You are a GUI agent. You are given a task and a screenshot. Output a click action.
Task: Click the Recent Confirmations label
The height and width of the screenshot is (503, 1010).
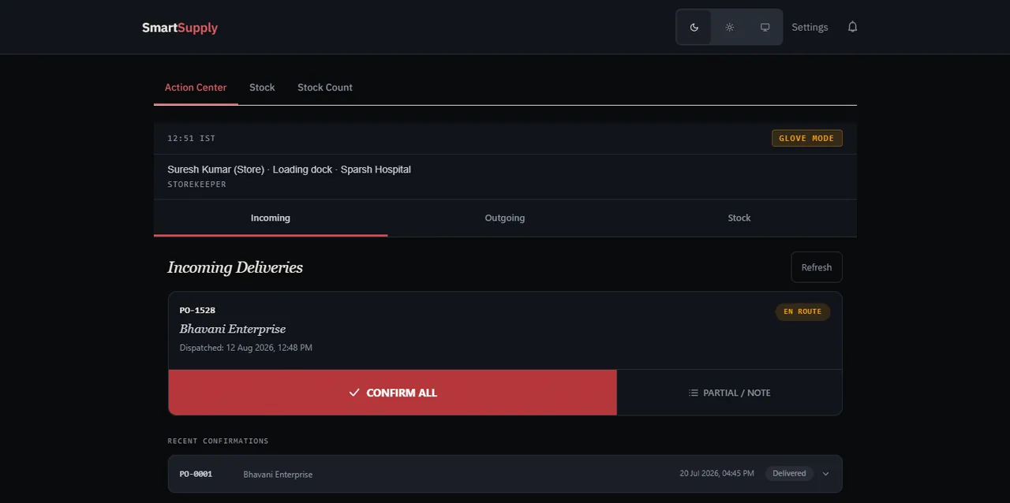(218, 441)
